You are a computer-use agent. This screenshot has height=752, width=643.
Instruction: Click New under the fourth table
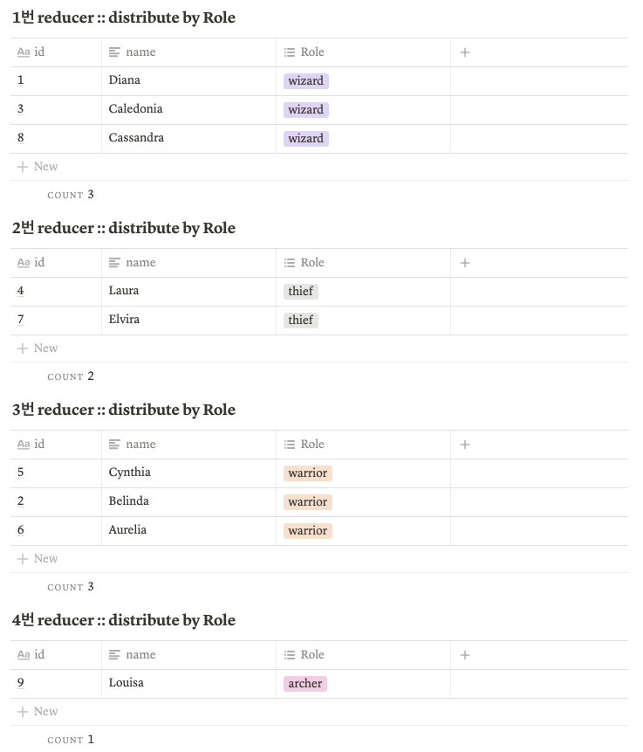pyautogui.click(x=38, y=711)
